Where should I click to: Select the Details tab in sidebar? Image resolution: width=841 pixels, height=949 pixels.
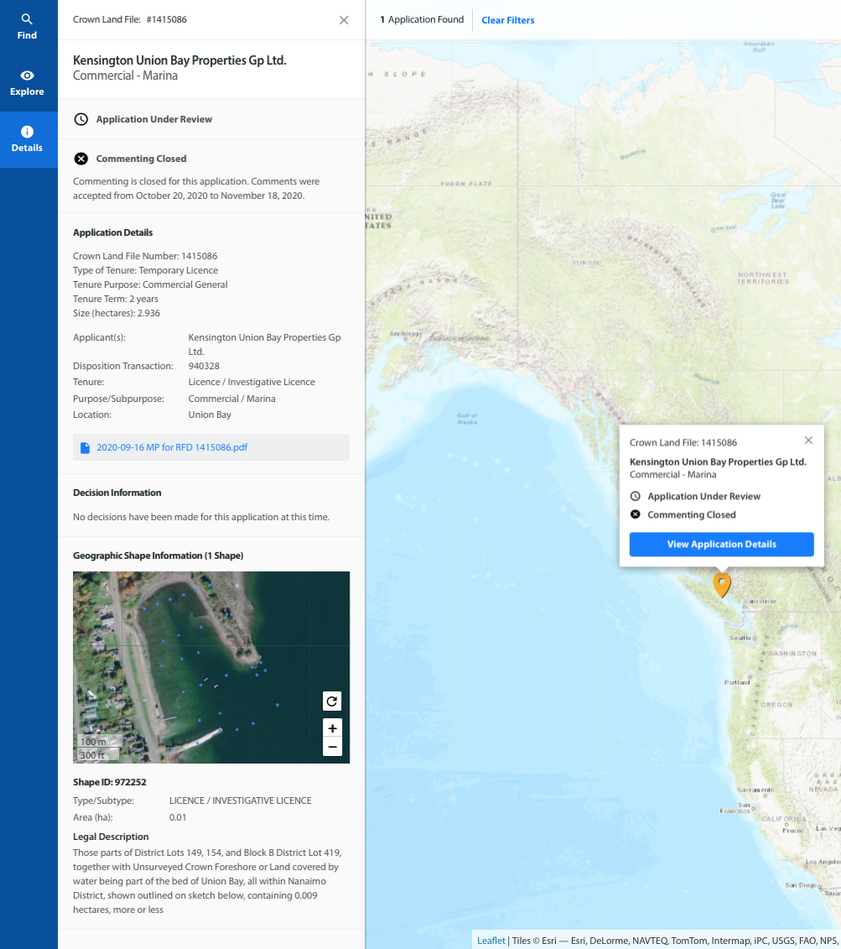(x=27, y=139)
